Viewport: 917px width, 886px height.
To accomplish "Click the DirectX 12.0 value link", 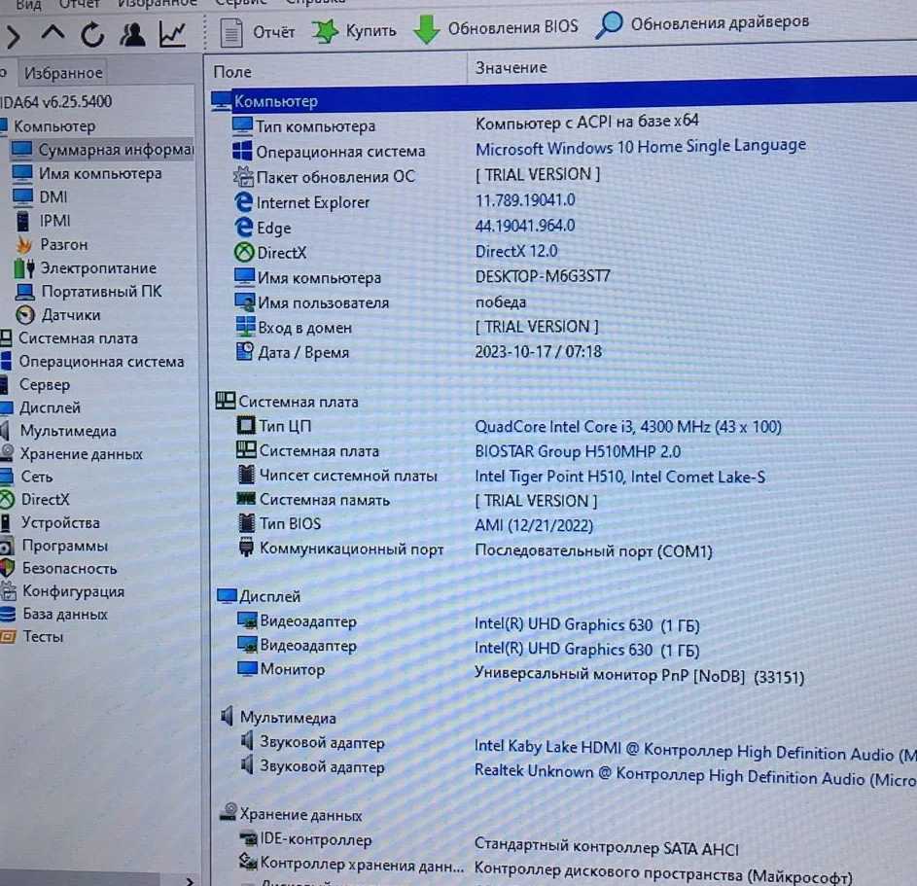I will pos(516,252).
